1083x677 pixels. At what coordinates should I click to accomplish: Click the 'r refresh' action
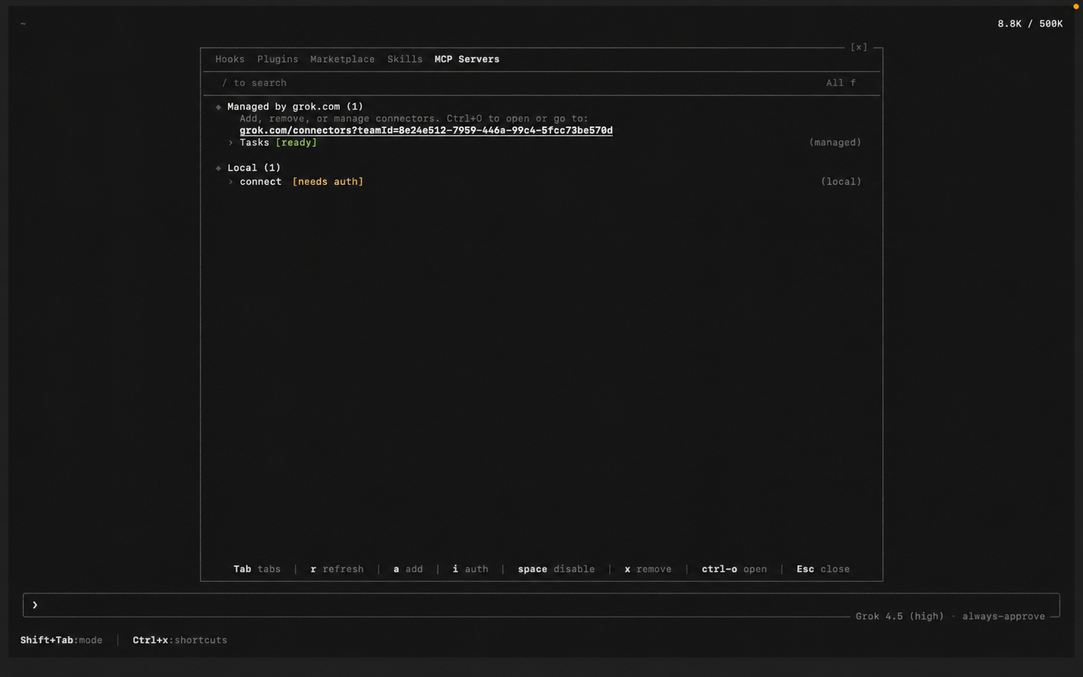click(x=337, y=569)
